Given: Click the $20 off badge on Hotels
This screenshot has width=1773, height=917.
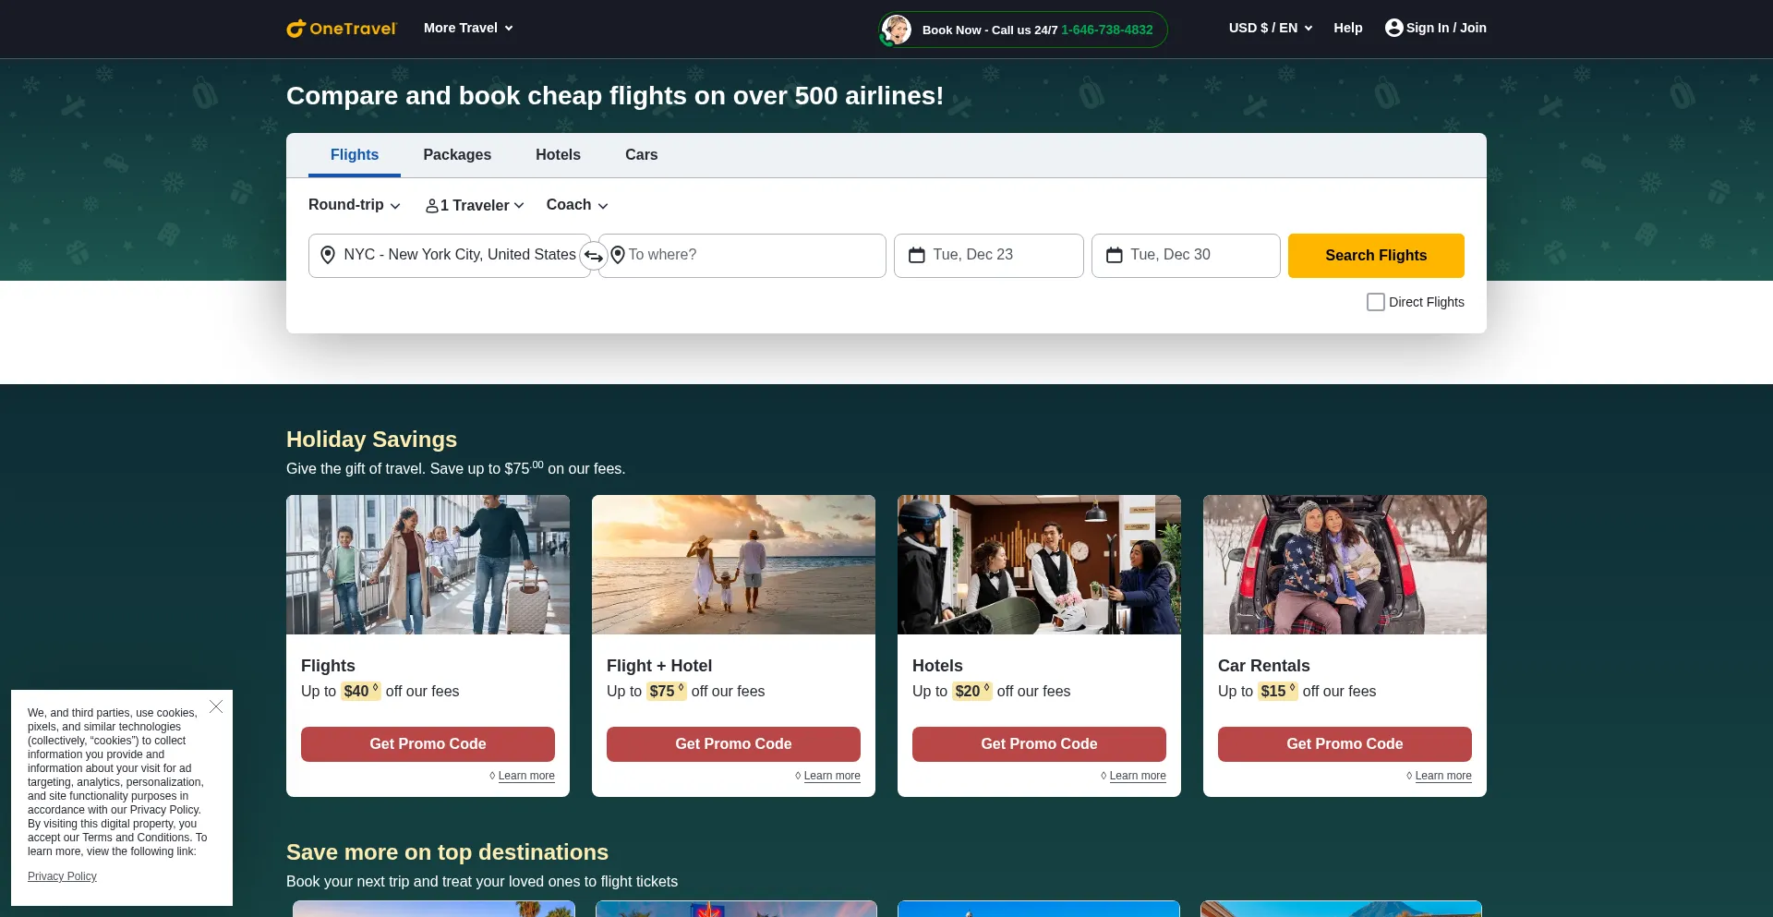Looking at the screenshot, I should (972, 691).
